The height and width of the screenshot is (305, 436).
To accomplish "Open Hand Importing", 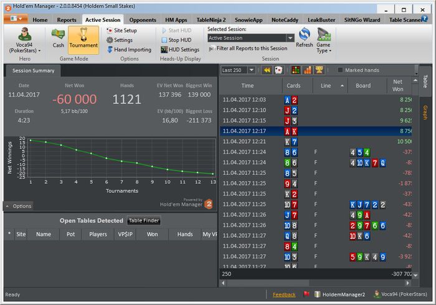I will coord(130,49).
